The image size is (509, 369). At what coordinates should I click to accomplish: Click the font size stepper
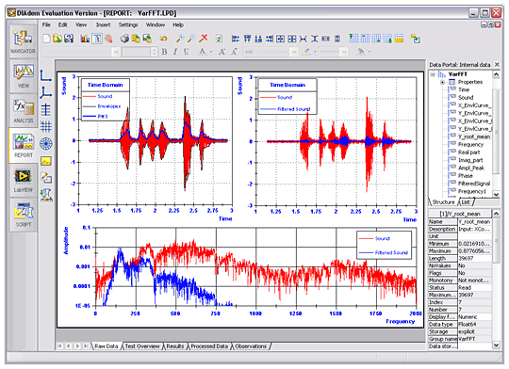point(154,52)
